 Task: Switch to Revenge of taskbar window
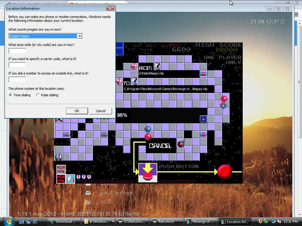click(x=201, y=222)
